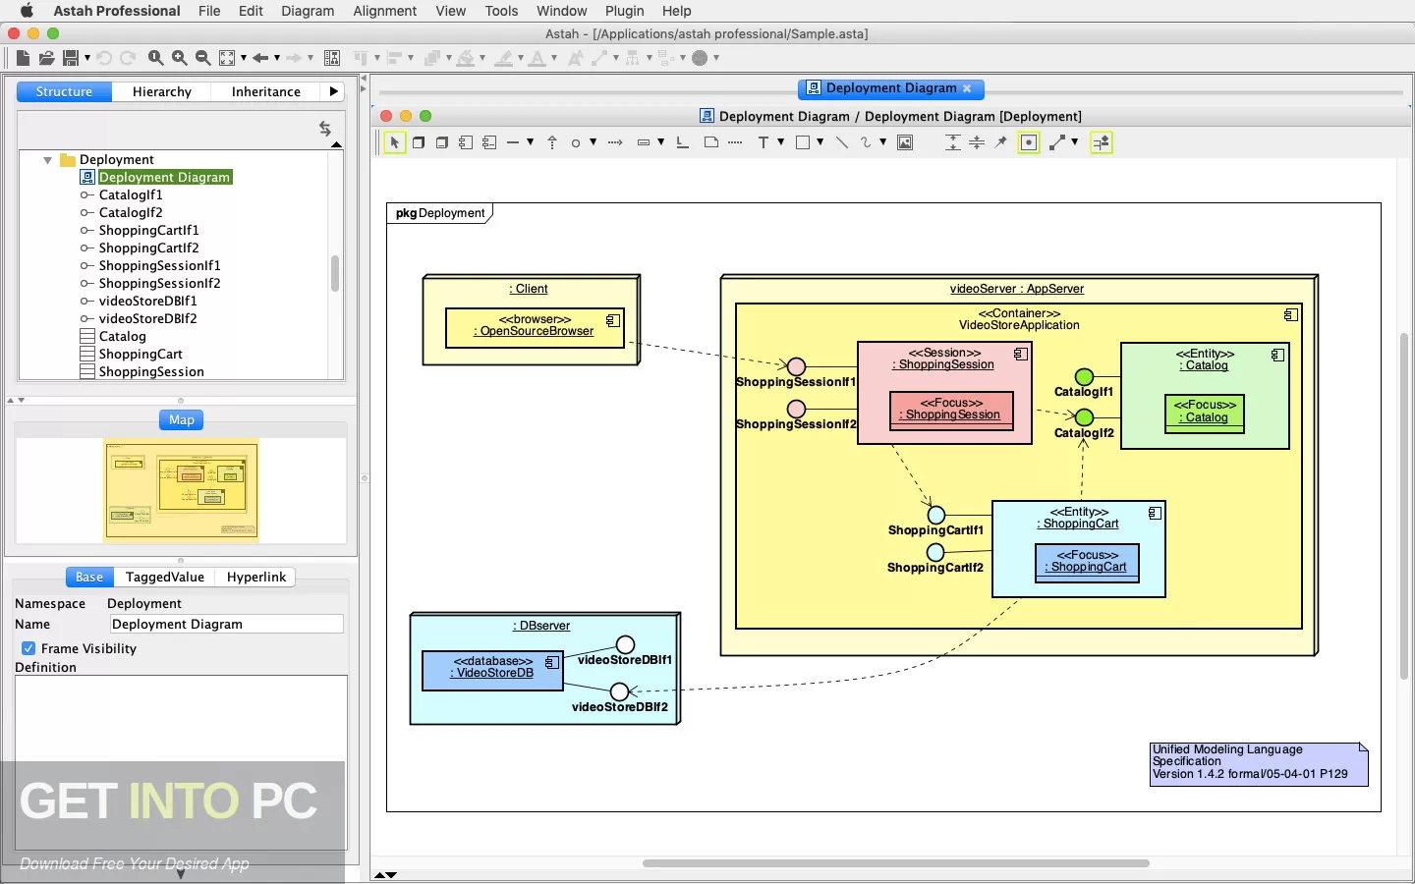This screenshot has width=1415, height=884.
Task: Open the Alignment menu
Action: (x=385, y=11)
